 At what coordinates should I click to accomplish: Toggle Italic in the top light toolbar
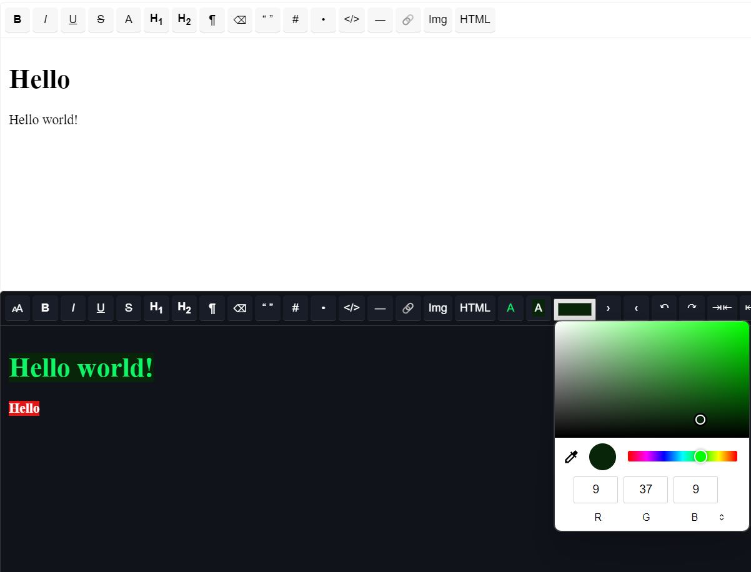pyautogui.click(x=45, y=20)
